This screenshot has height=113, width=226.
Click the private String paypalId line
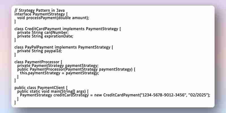[40, 51]
